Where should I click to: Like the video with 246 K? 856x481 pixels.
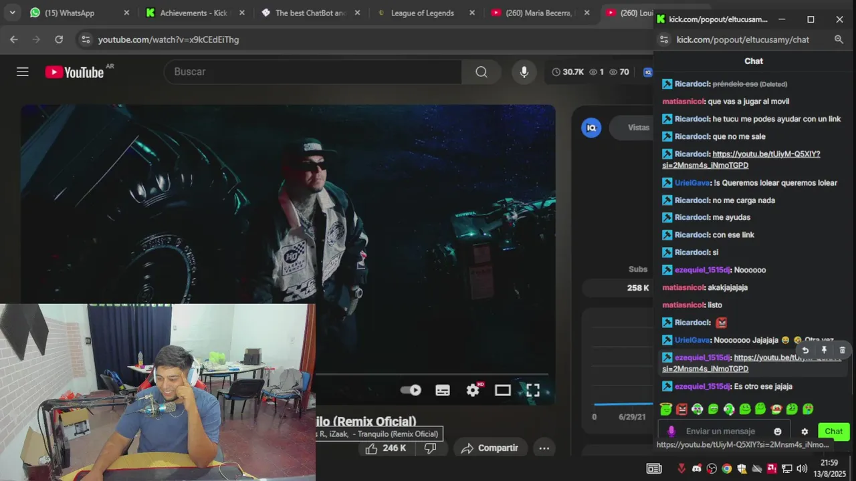pyautogui.click(x=385, y=448)
